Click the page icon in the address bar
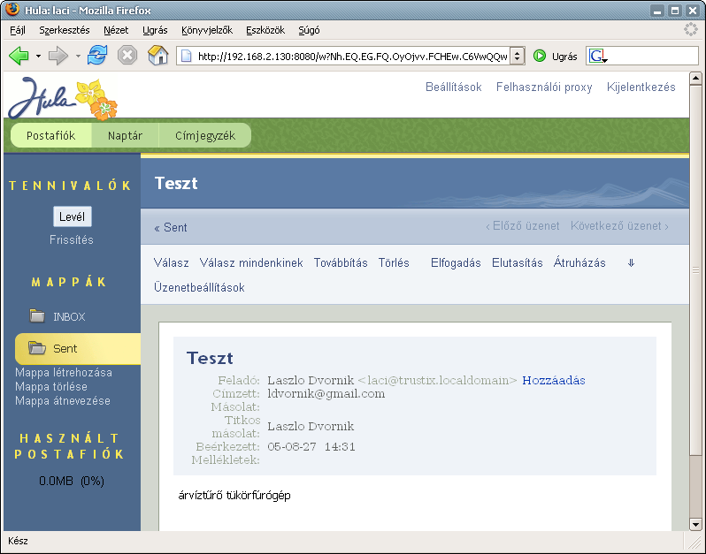 click(186, 57)
